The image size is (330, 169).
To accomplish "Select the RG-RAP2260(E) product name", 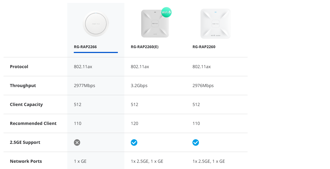I will 145,47.
